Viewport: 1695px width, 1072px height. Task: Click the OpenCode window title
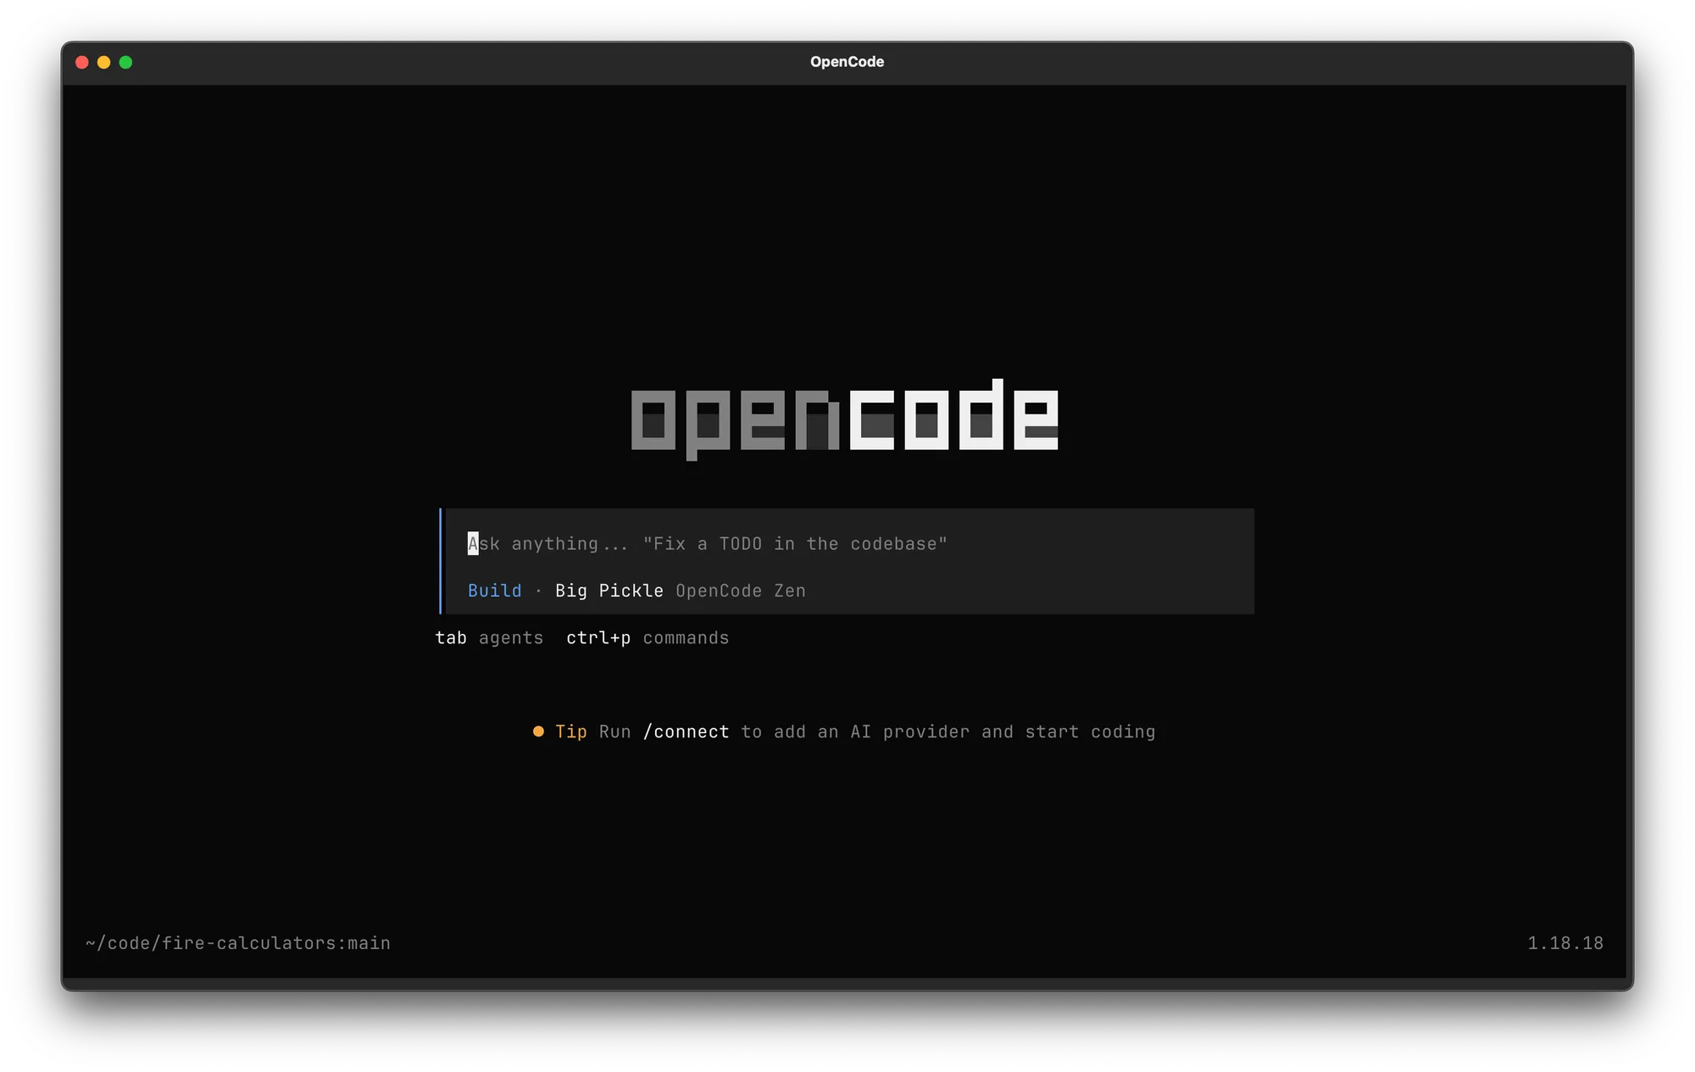click(847, 62)
